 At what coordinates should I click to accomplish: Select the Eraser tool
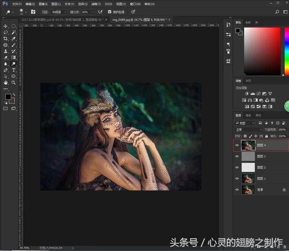[x=6, y=58]
